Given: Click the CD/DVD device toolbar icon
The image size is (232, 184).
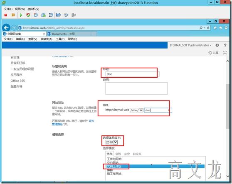Looking at the screenshot, I should pyautogui.click(x=66, y=15).
